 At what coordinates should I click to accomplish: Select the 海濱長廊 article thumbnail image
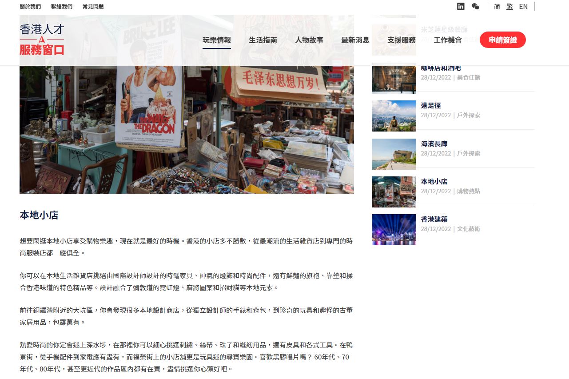(394, 154)
